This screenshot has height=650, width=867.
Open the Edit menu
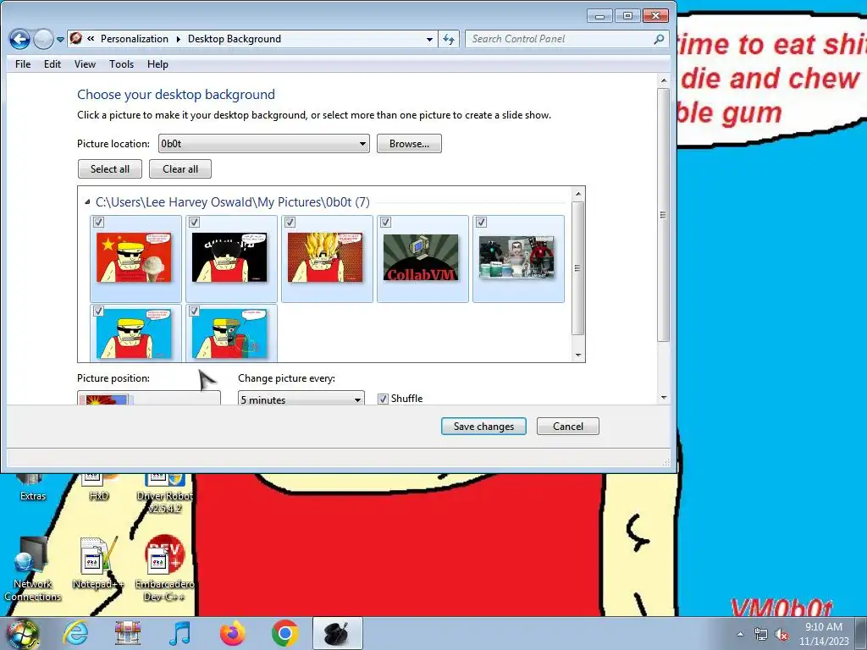pyautogui.click(x=52, y=64)
